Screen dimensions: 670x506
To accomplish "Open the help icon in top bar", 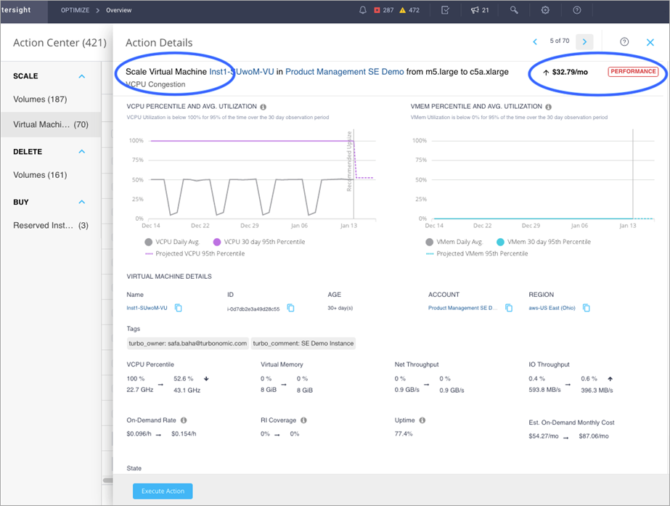I will pos(577,10).
